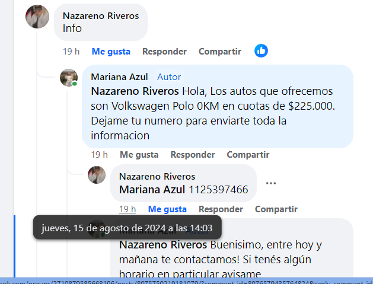
Task: Toggle Me gusta on the Volkswagen Polo reply
Action: tap(139, 155)
